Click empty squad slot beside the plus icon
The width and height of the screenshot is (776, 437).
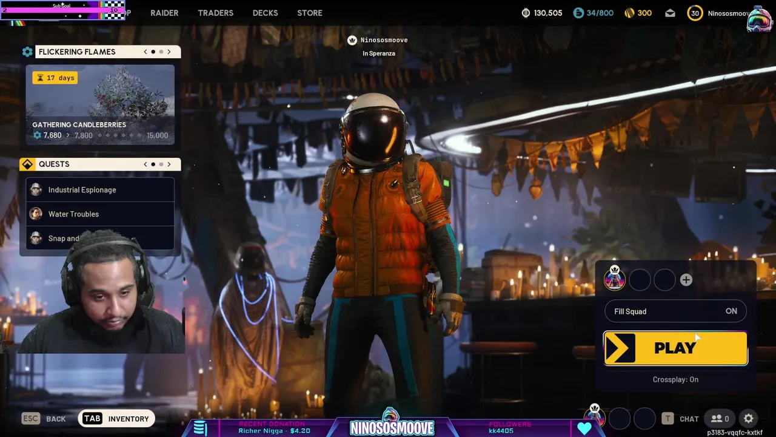(664, 280)
